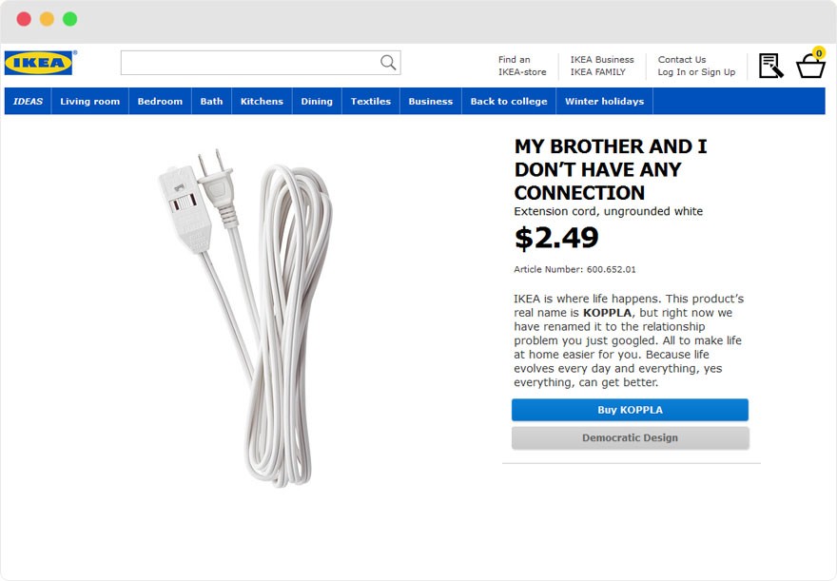Open the shopping basket icon
The width and height of the screenshot is (837, 581).
click(x=810, y=66)
